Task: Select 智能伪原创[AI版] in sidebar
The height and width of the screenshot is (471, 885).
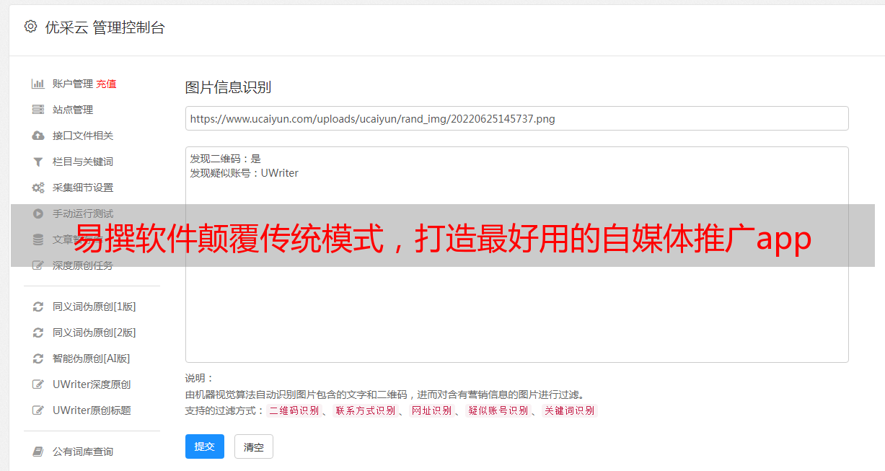Action: click(92, 358)
